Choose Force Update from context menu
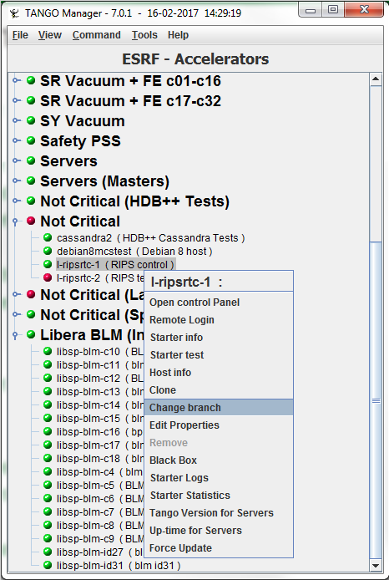 point(219,548)
